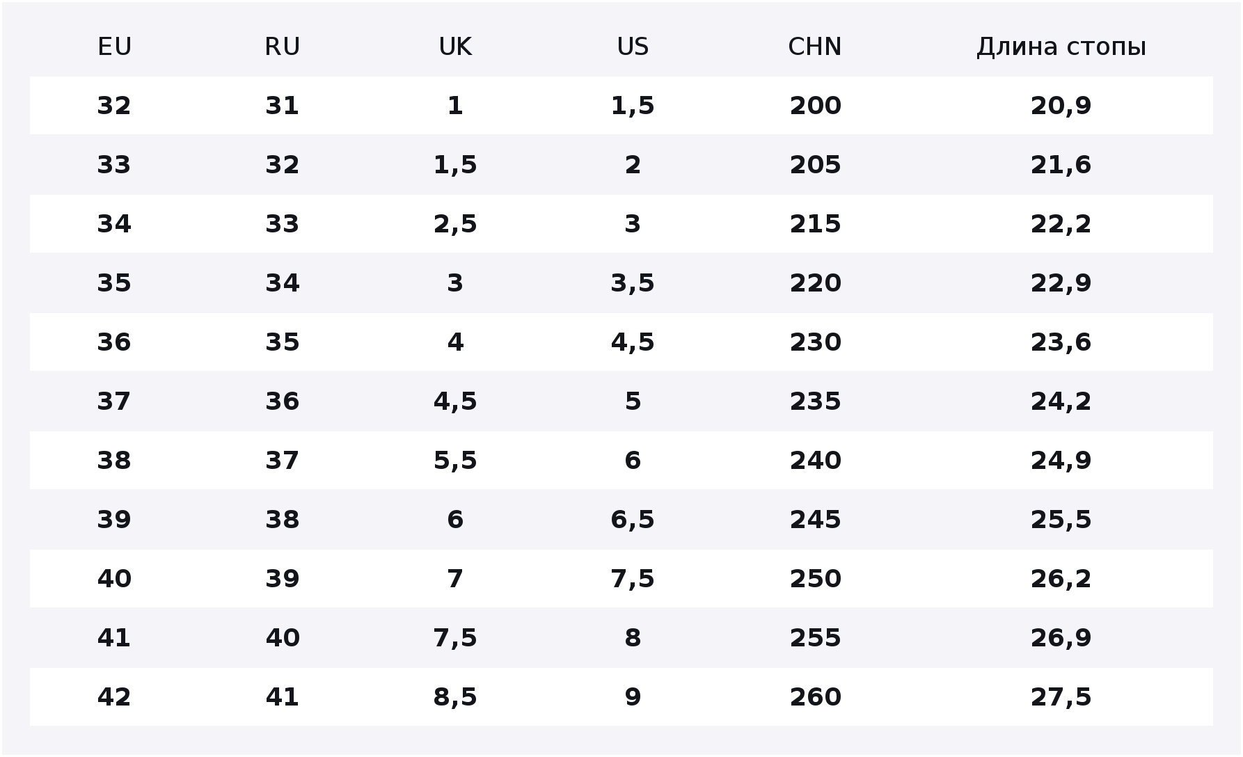The width and height of the screenshot is (1243, 757).
Task: Click foot length 24,9 cell
Action: tap(1061, 461)
